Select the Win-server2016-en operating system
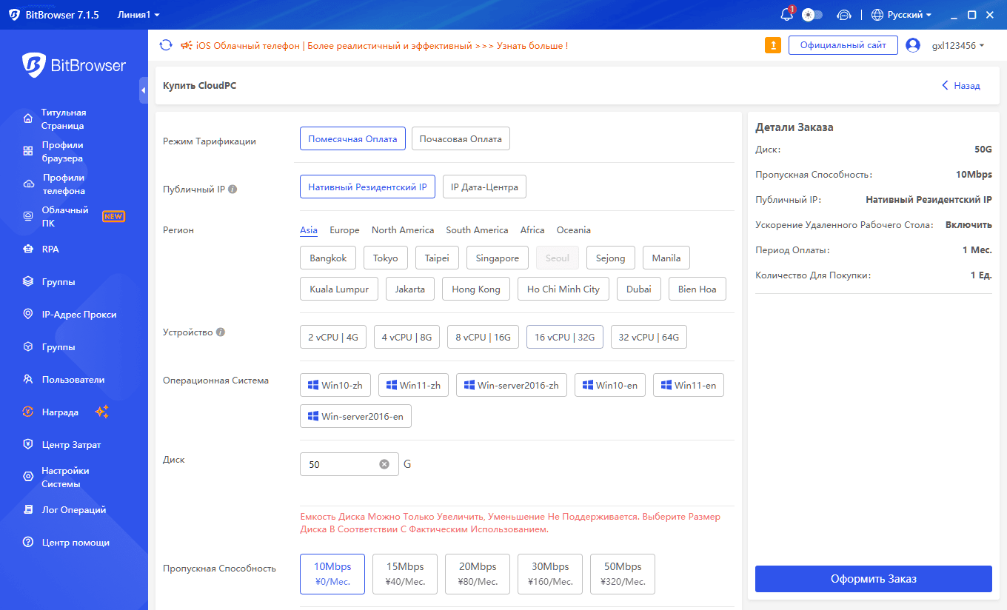The width and height of the screenshot is (1007, 610). pos(355,416)
